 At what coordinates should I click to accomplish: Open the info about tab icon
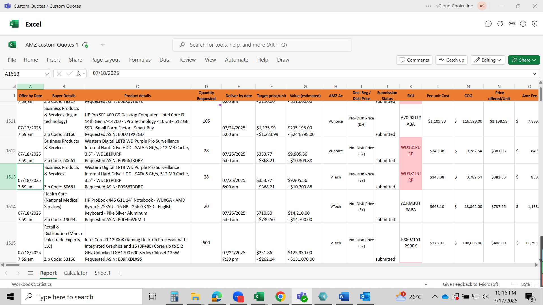click(x=523, y=24)
